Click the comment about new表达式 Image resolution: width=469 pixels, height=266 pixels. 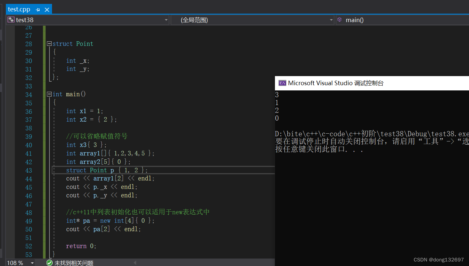138,212
